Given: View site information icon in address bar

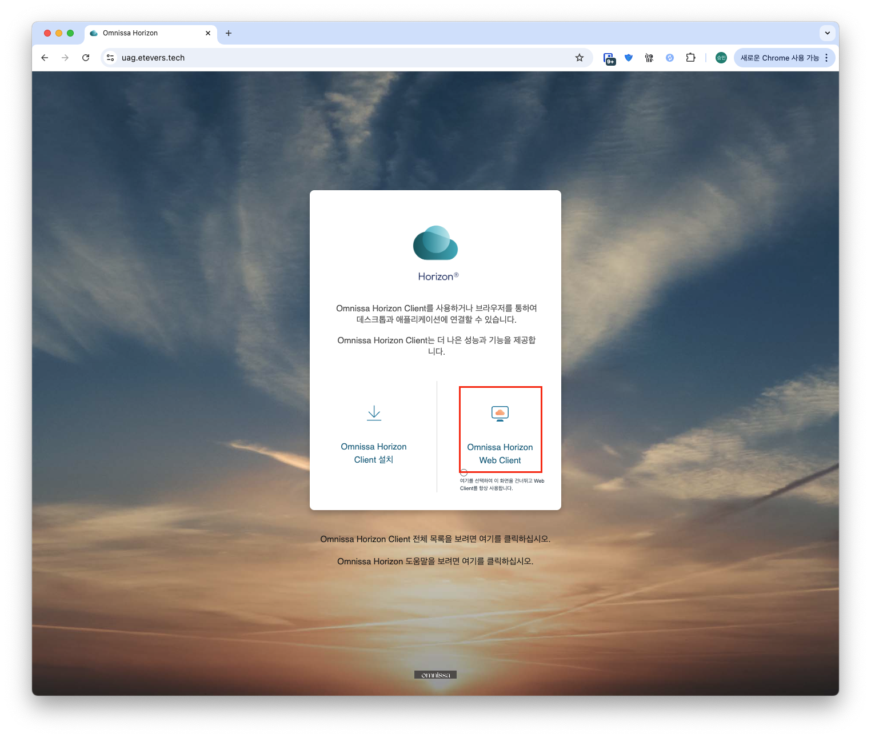Looking at the screenshot, I should pos(111,58).
